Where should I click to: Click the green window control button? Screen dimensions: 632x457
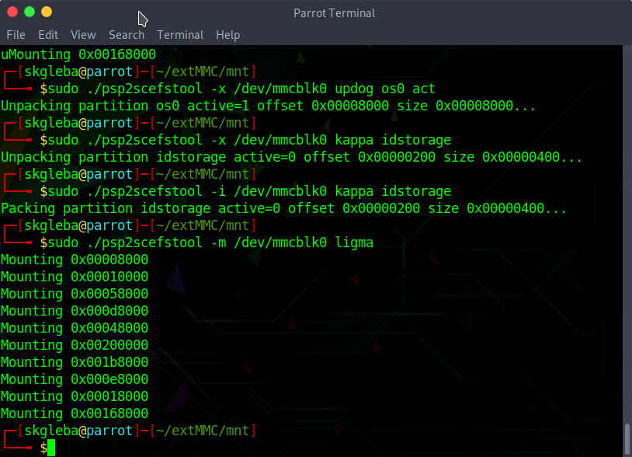tap(30, 12)
